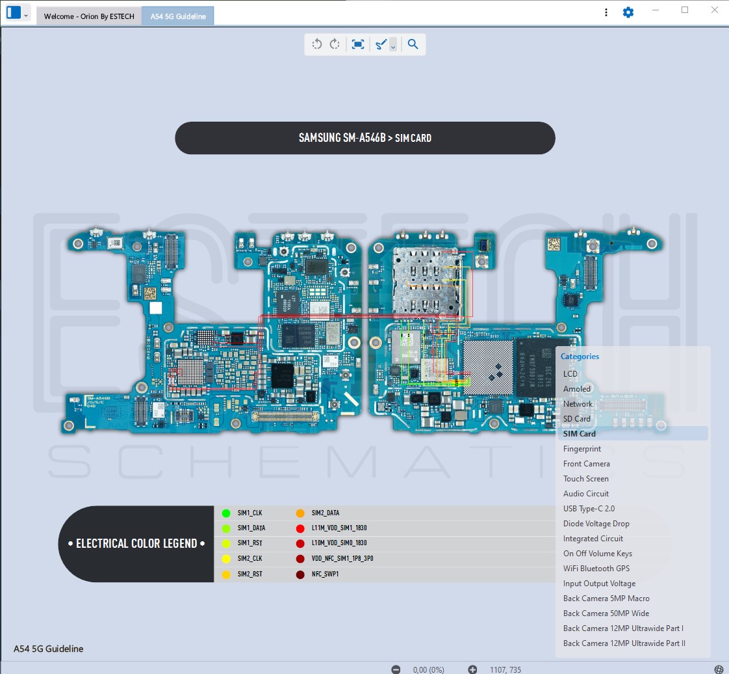
Task: Maximize the Orion application window
Action: 685,10
